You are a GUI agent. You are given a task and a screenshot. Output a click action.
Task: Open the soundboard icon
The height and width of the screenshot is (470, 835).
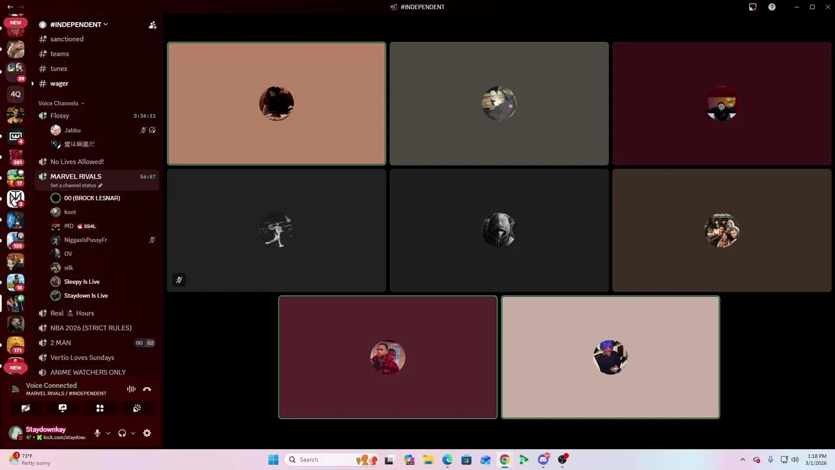(x=137, y=408)
